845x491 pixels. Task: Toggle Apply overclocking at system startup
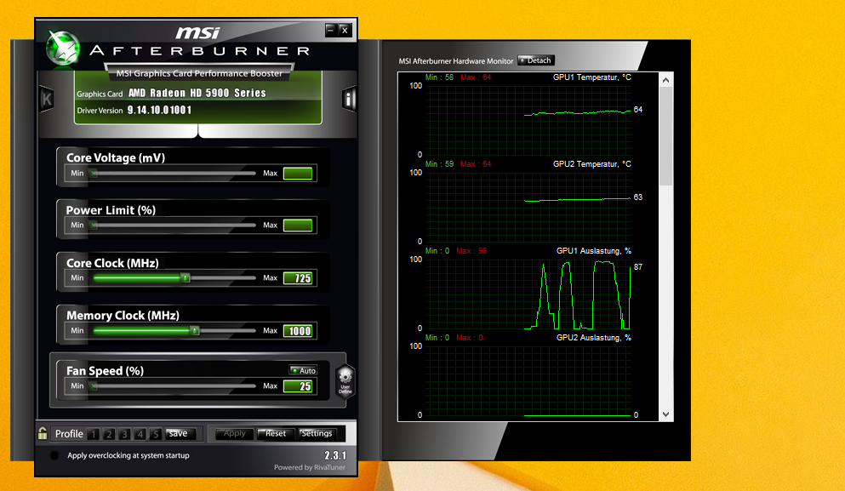(54, 455)
